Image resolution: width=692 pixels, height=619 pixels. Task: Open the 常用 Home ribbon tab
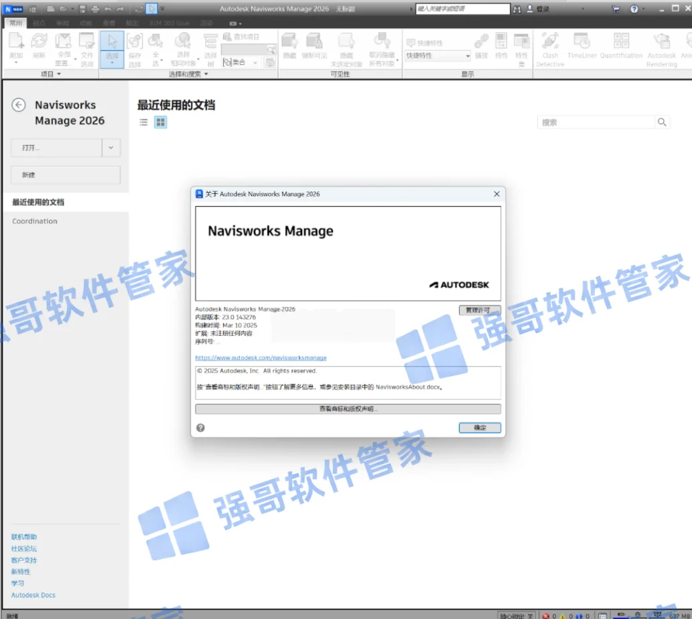pos(16,23)
